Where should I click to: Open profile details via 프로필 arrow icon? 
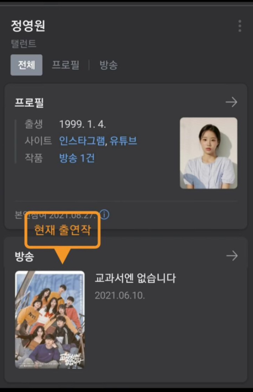(x=231, y=102)
